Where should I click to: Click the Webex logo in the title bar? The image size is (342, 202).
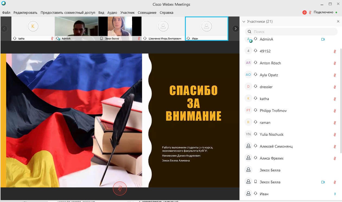[x=3, y=4]
